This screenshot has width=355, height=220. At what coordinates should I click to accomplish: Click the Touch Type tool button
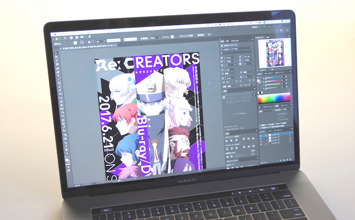click(222, 45)
